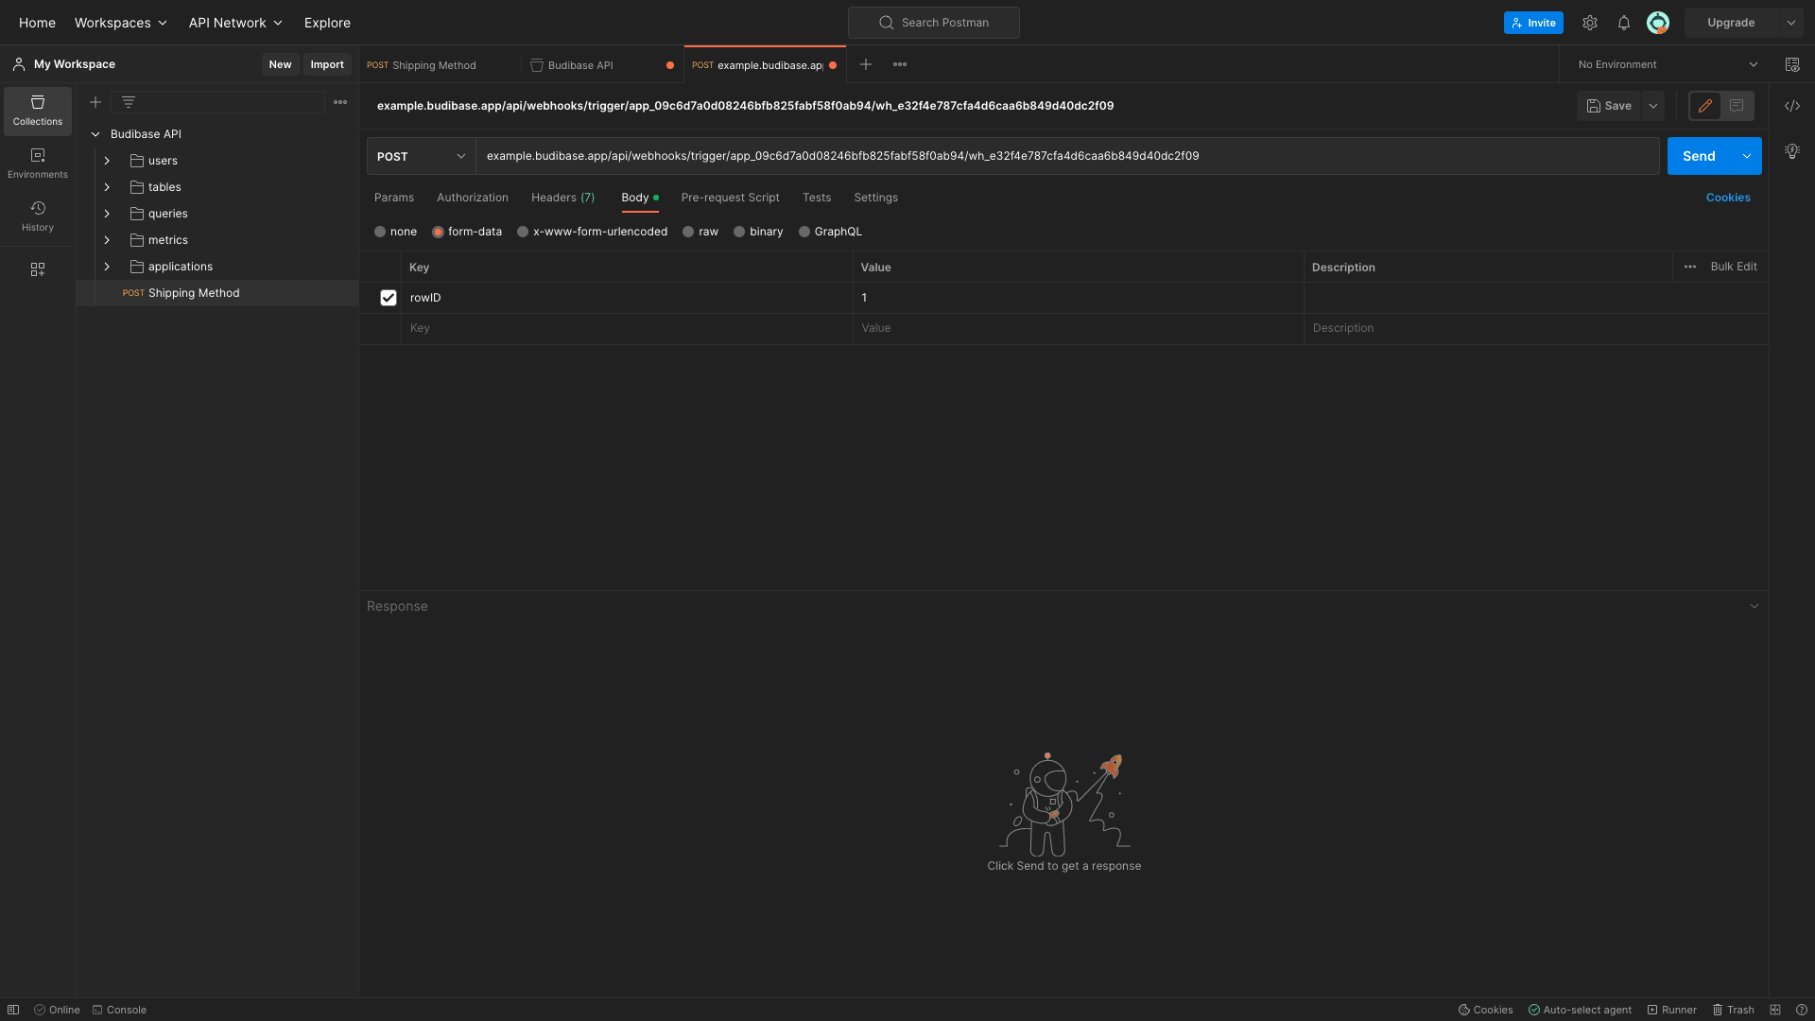This screenshot has width=1815, height=1021.
Task: Open the Send button dropdown arrow
Action: (x=1747, y=156)
